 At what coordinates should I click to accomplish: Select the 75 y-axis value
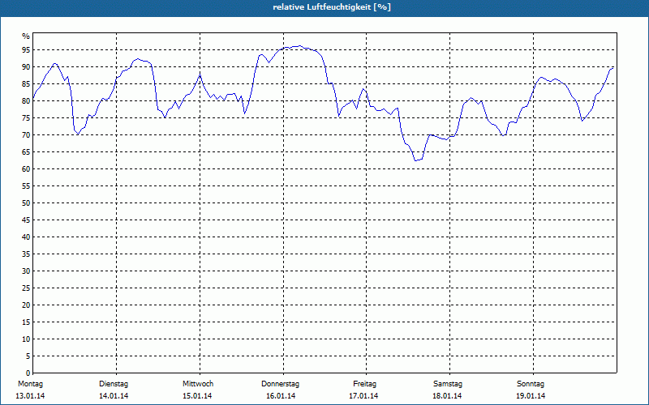[26, 117]
